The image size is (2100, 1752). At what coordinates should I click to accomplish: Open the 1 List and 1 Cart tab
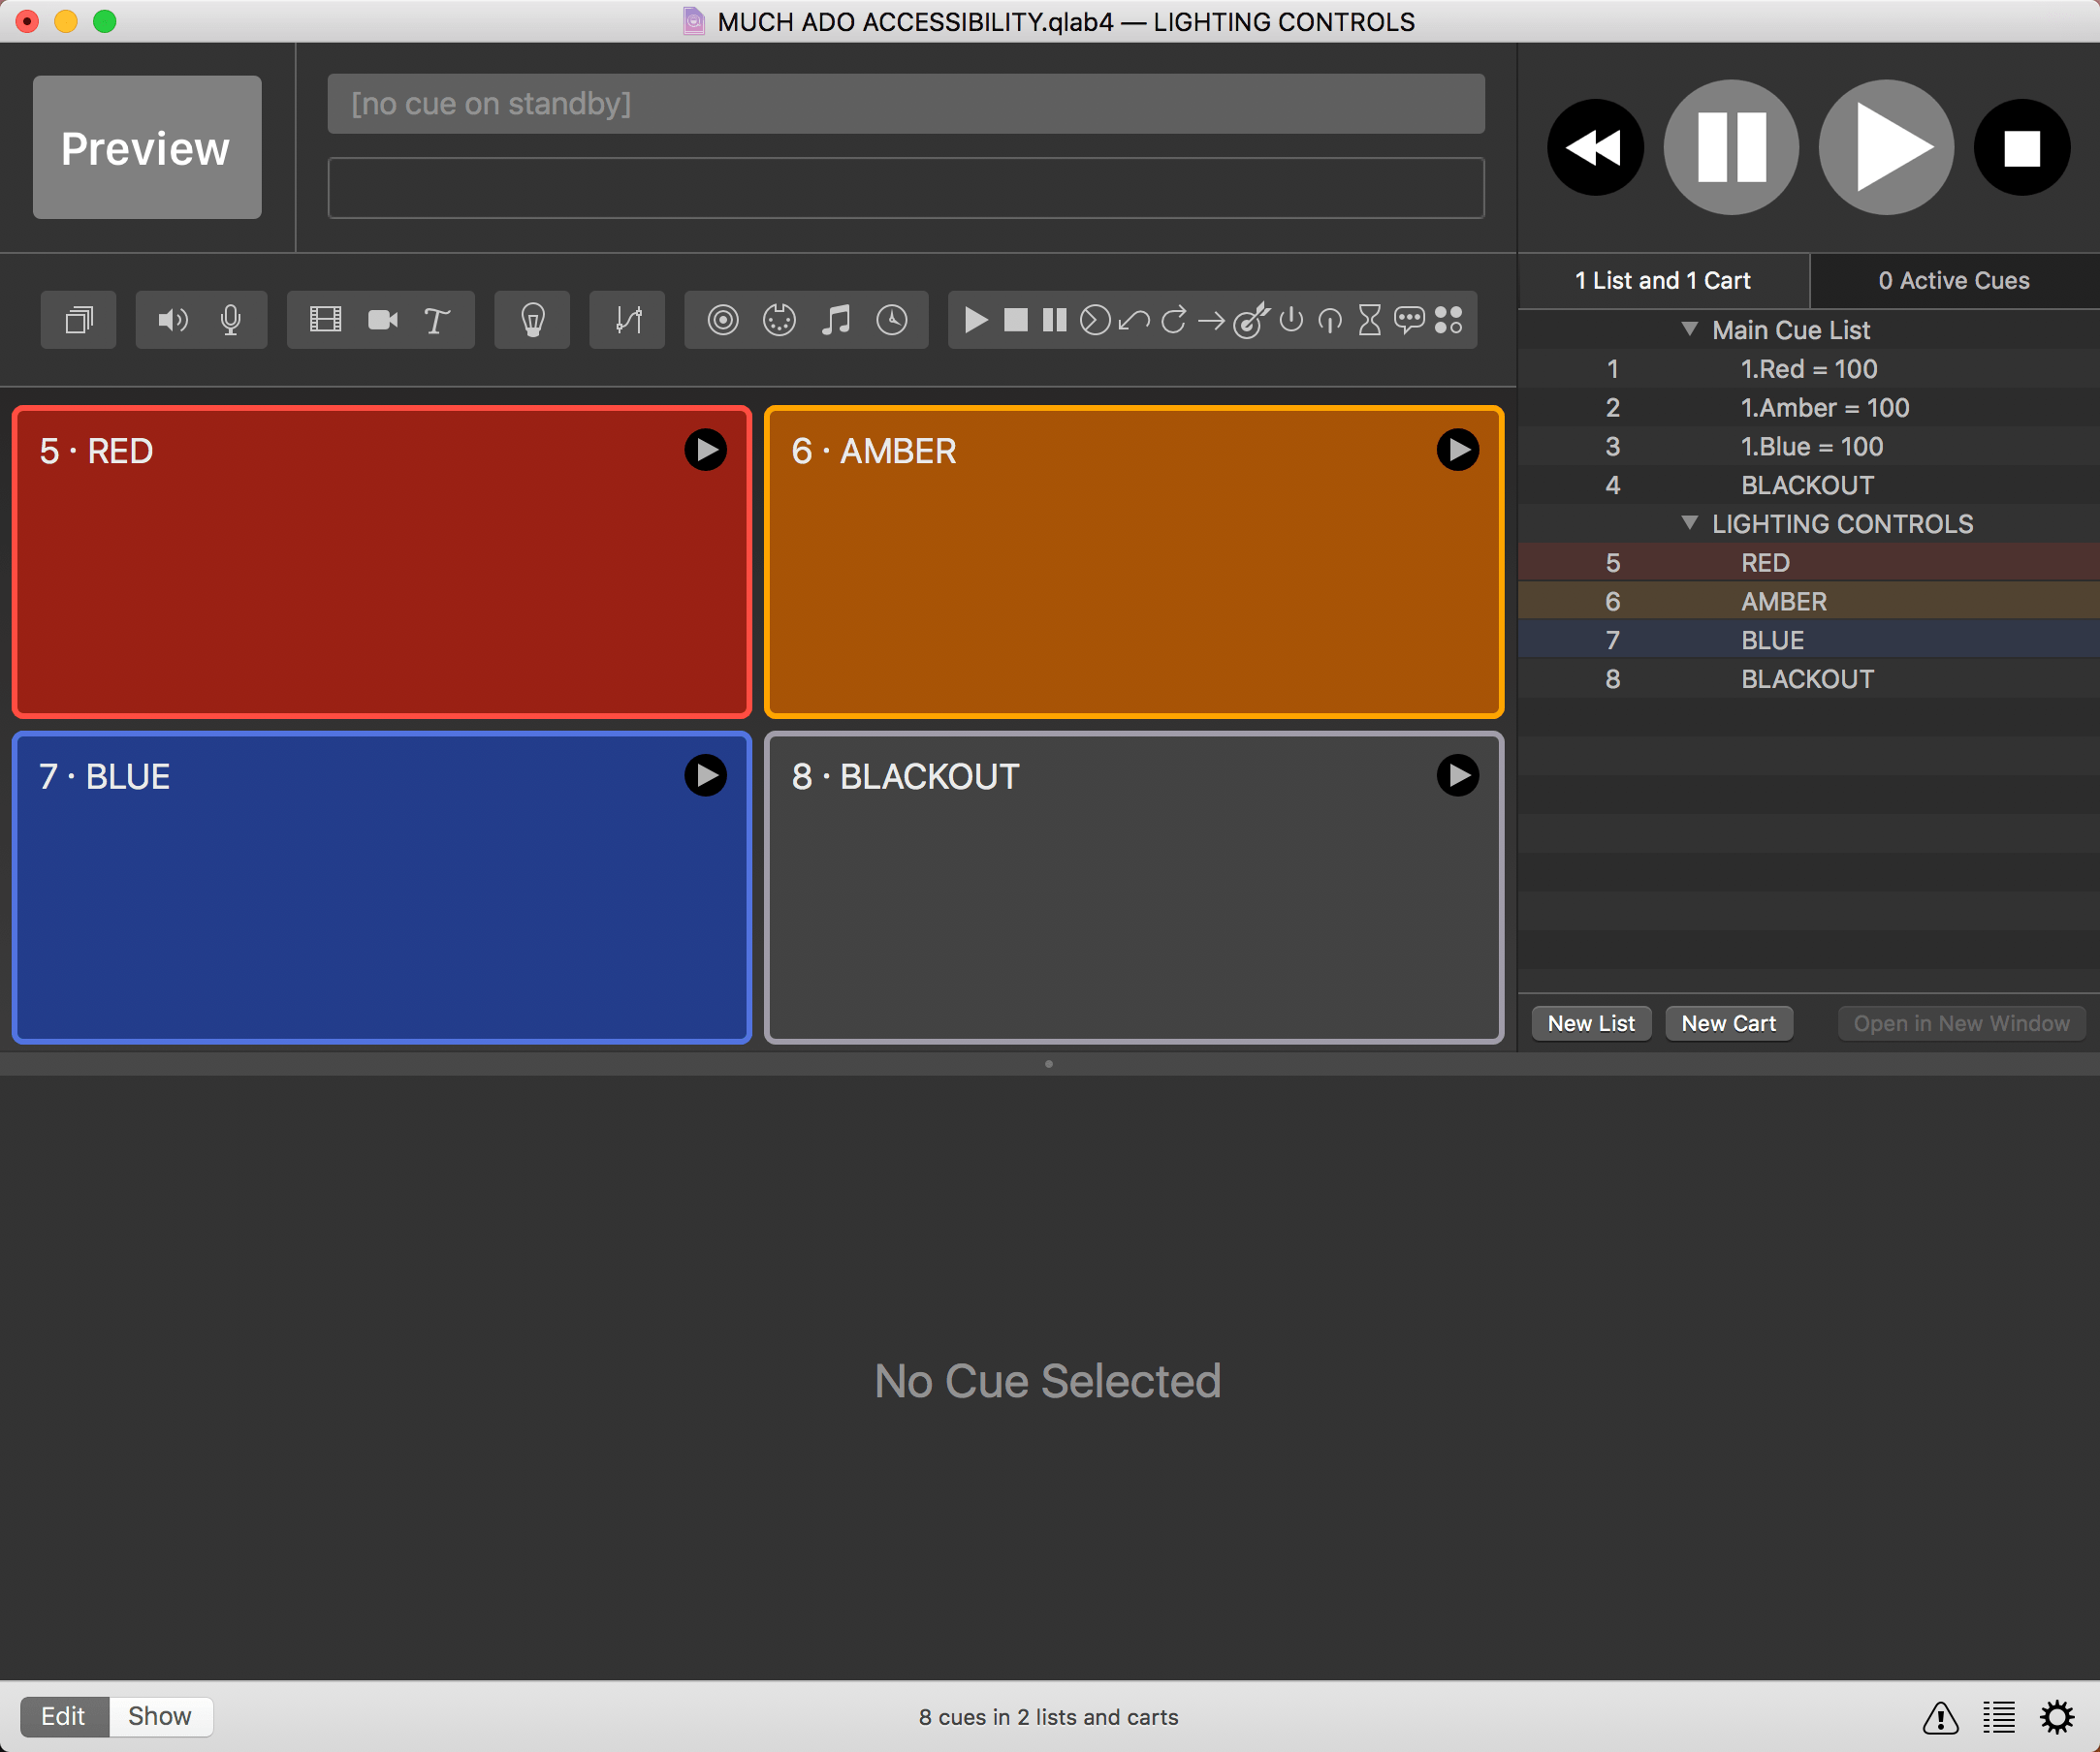[1663, 281]
